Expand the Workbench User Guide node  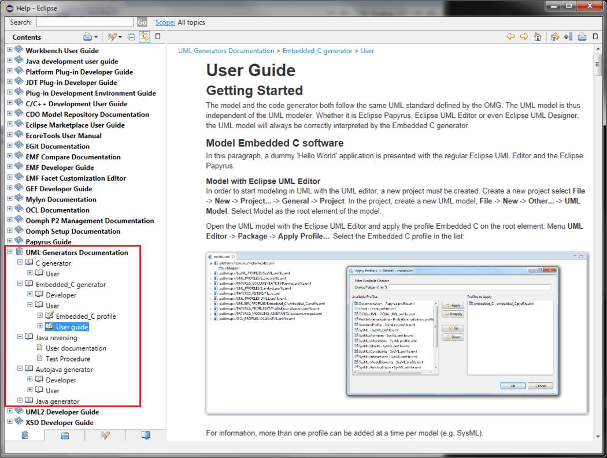[9, 50]
